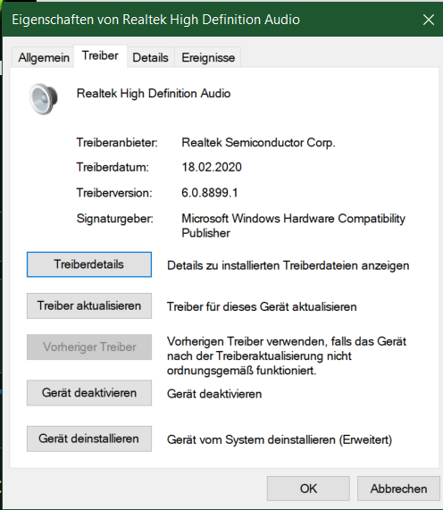Click the Signaturgeber label
Screen dimensions: 443x510
click(115, 219)
